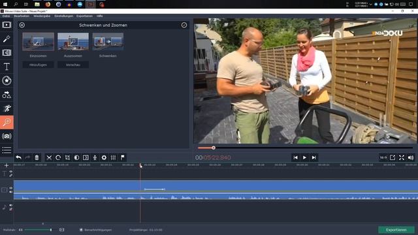Click the green Exportieren button
This screenshot has height=235, width=418.
pyautogui.click(x=396, y=230)
